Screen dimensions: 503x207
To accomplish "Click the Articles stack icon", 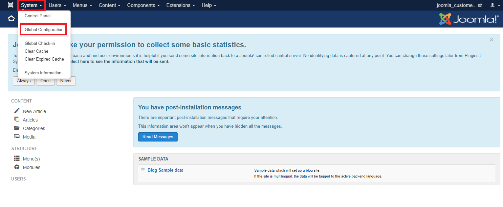I will (17, 120).
